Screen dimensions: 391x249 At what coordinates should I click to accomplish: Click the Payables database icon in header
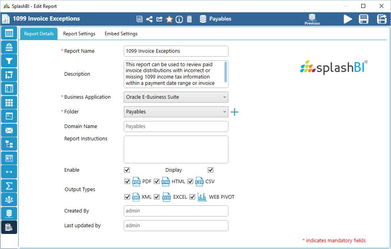[203, 19]
